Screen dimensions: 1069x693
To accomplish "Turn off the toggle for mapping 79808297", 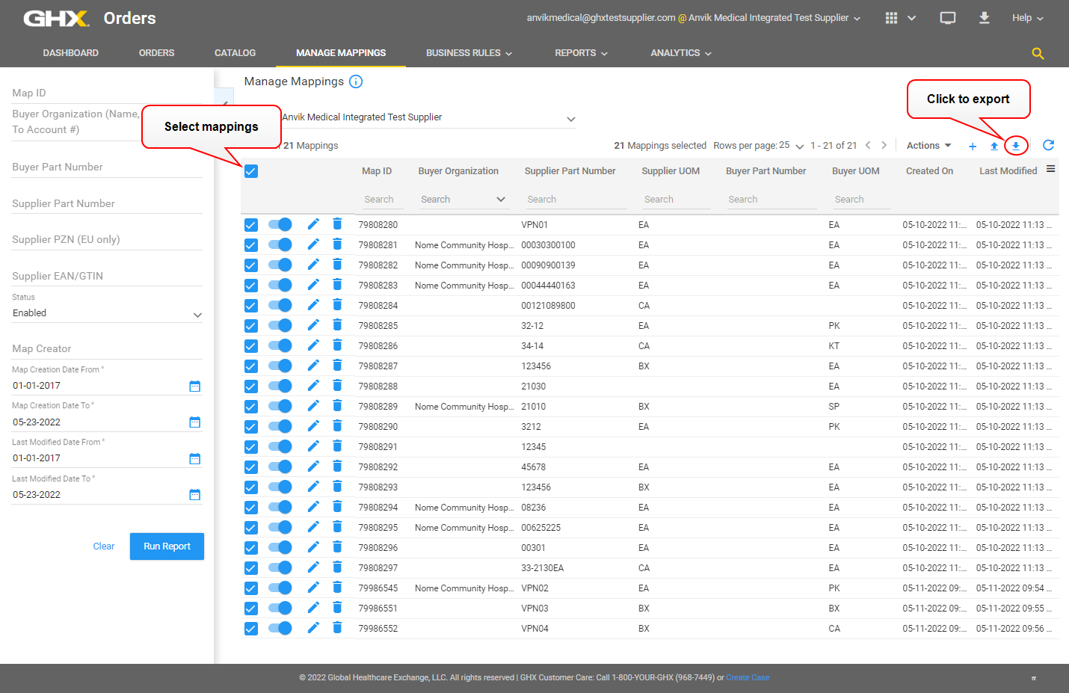I will (x=280, y=567).
